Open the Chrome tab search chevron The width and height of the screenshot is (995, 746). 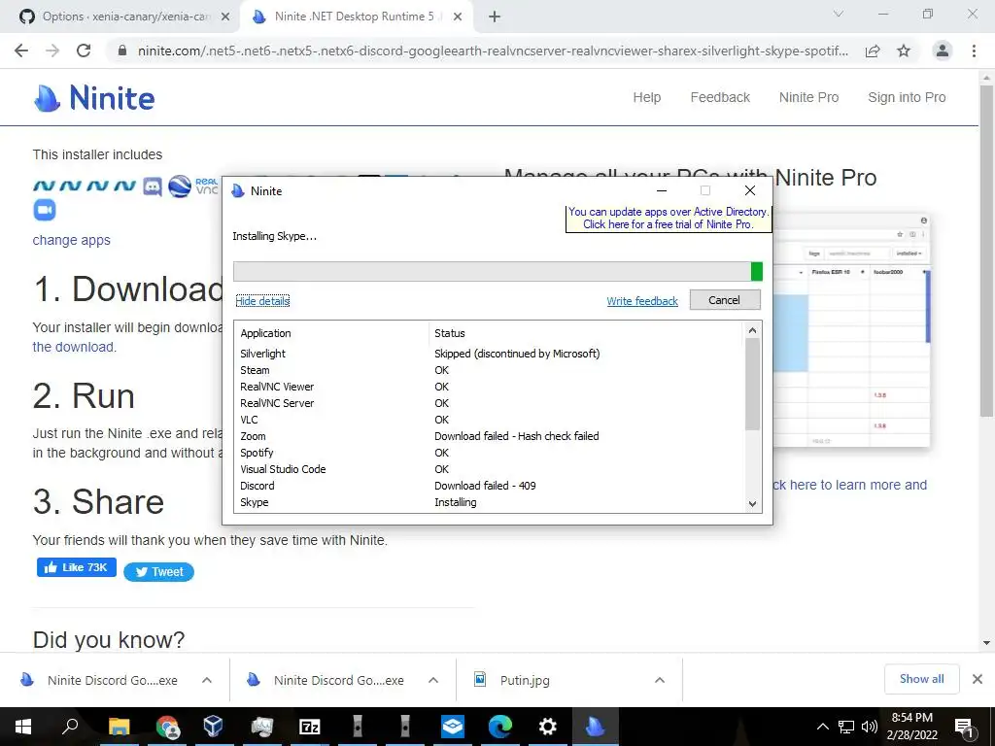tap(839, 14)
